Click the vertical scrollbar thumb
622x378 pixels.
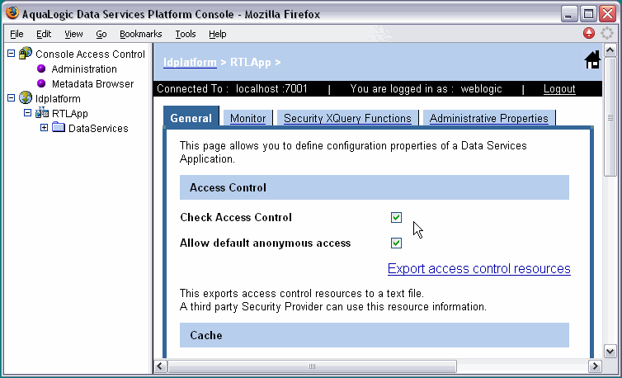point(610,116)
